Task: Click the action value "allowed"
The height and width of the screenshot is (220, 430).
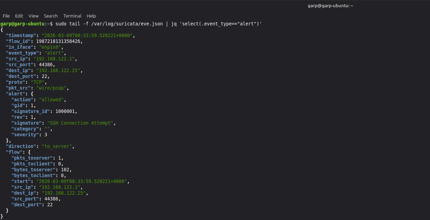Action: [x=52, y=100]
